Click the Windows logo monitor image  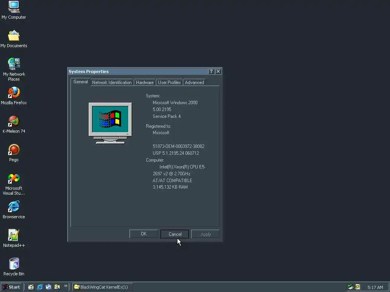coord(110,123)
